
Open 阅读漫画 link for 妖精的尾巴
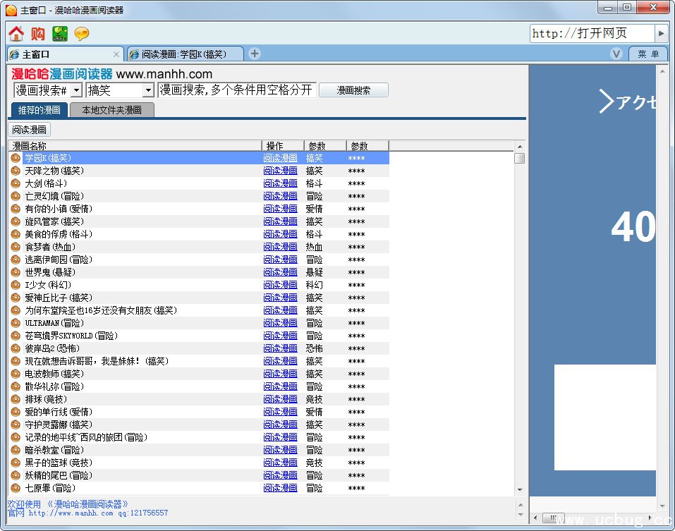click(x=280, y=475)
